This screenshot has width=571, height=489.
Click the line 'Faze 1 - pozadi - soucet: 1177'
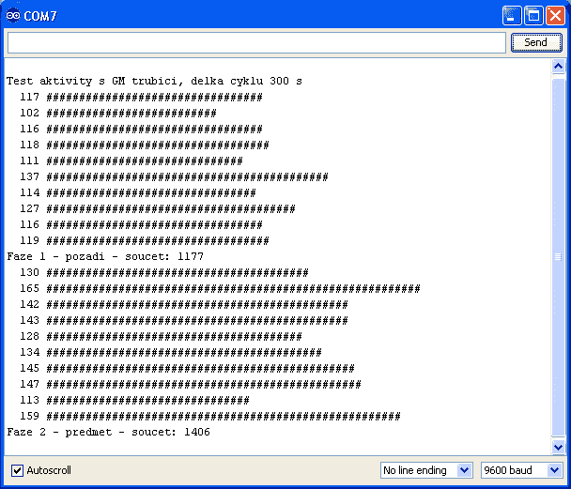tap(105, 256)
